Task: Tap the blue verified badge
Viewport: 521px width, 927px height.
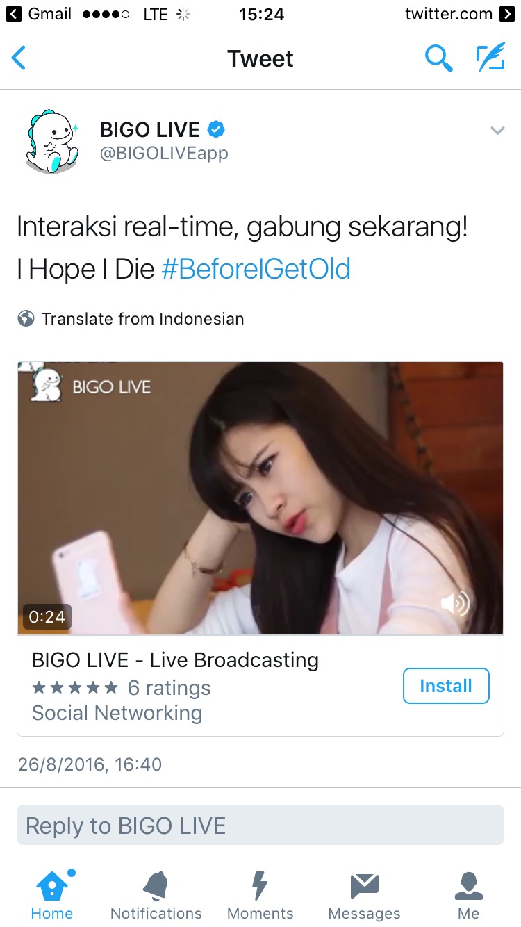Action: [x=217, y=129]
